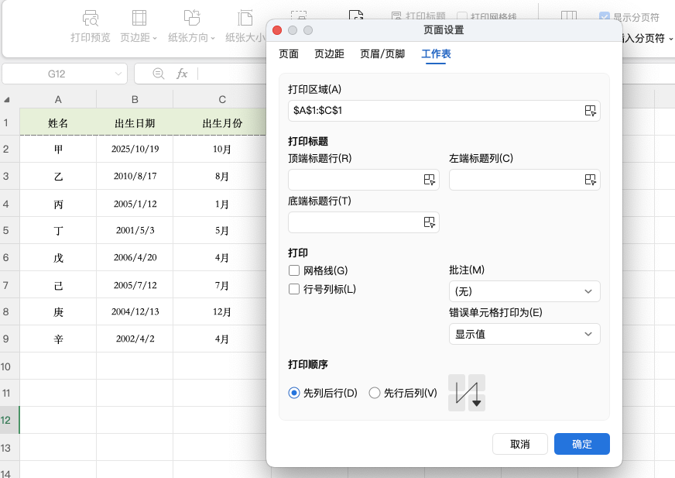Click range picker icon for print area
The width and height of the screenshot is (675, 478).
(x=590, y=111)
